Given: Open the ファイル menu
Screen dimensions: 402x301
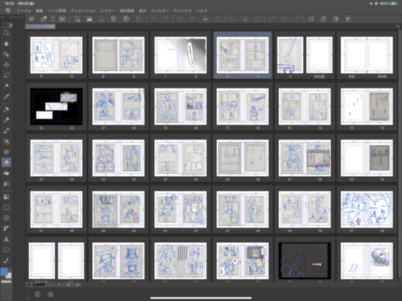Looking at the screenshot, I should [x=24, y=11].
